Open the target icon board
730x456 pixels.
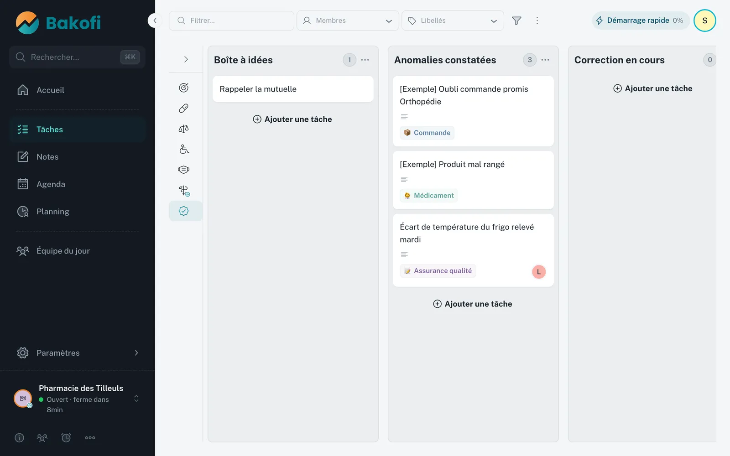coord(184,88)
